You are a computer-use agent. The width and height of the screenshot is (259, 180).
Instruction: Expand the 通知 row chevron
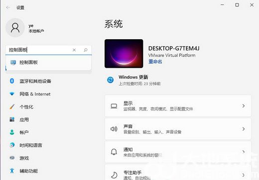tap(244, 152)
